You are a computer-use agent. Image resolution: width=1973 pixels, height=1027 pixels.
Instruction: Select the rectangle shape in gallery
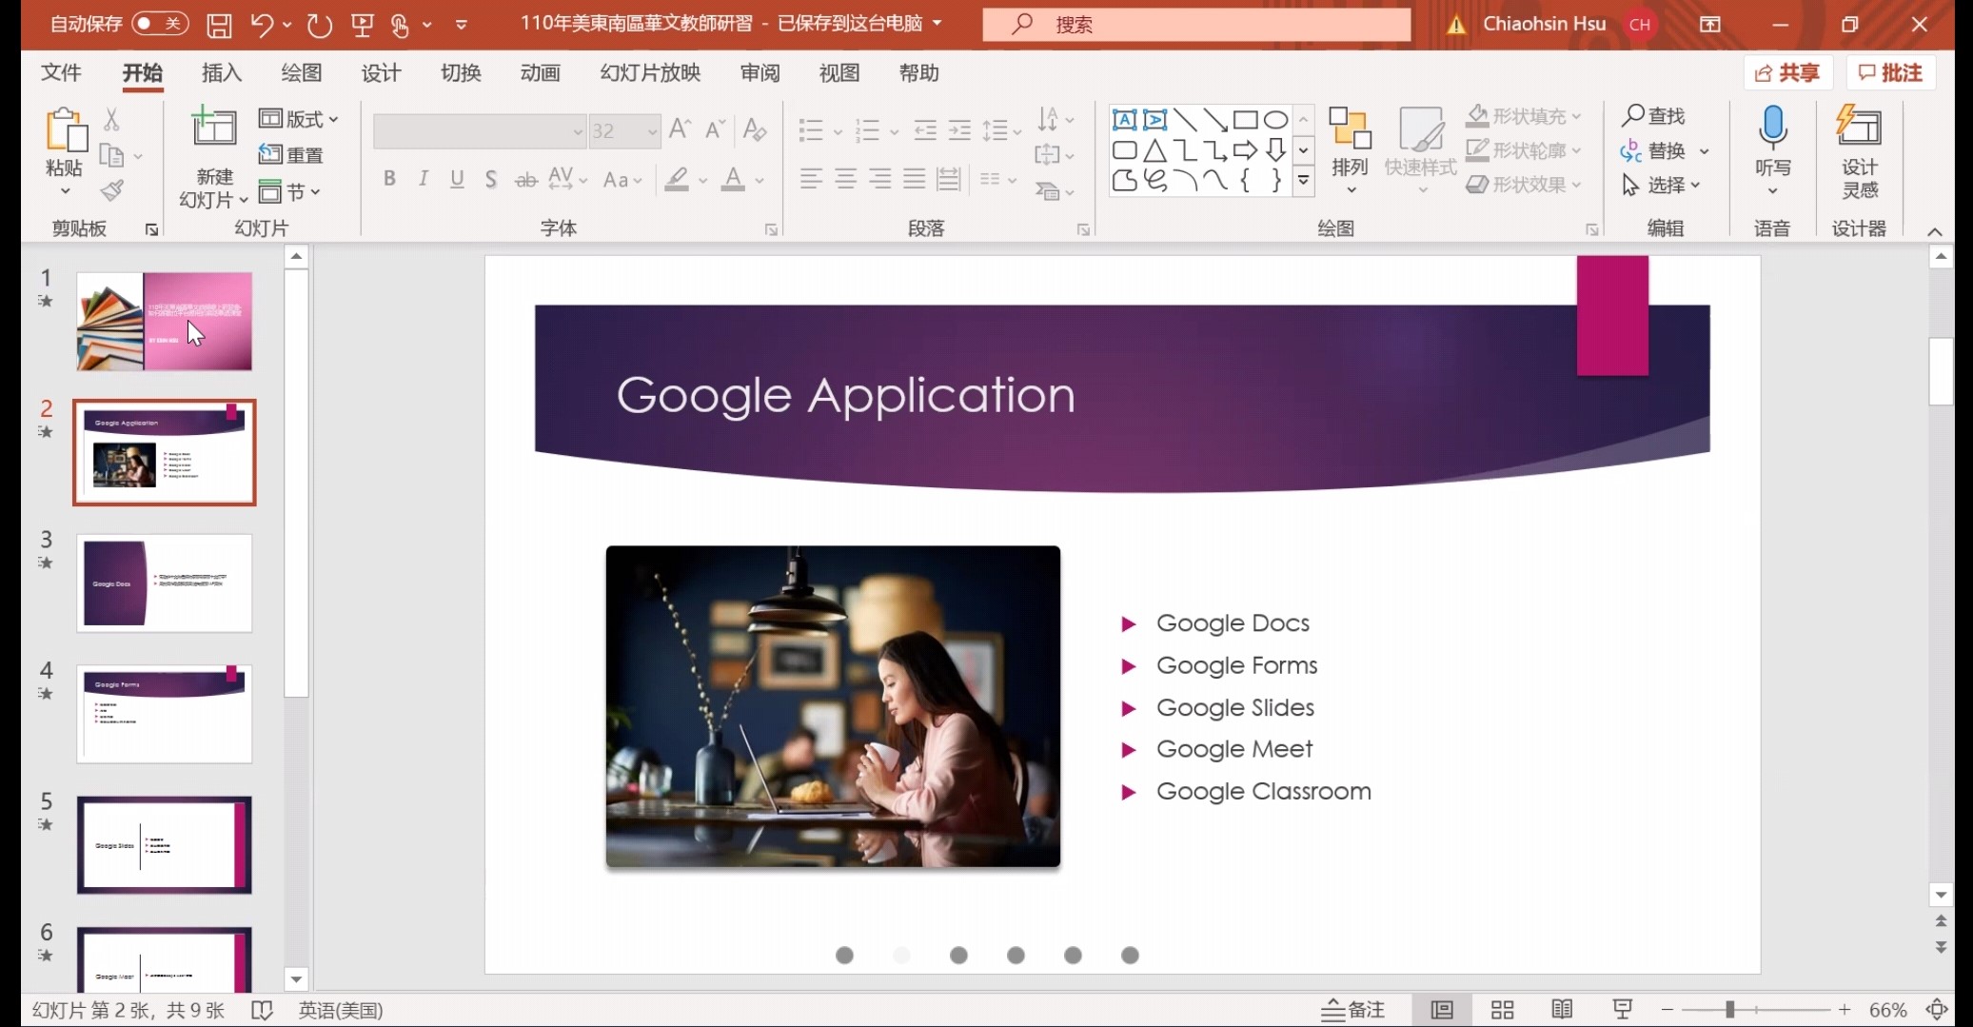[x=1245, y=119]
